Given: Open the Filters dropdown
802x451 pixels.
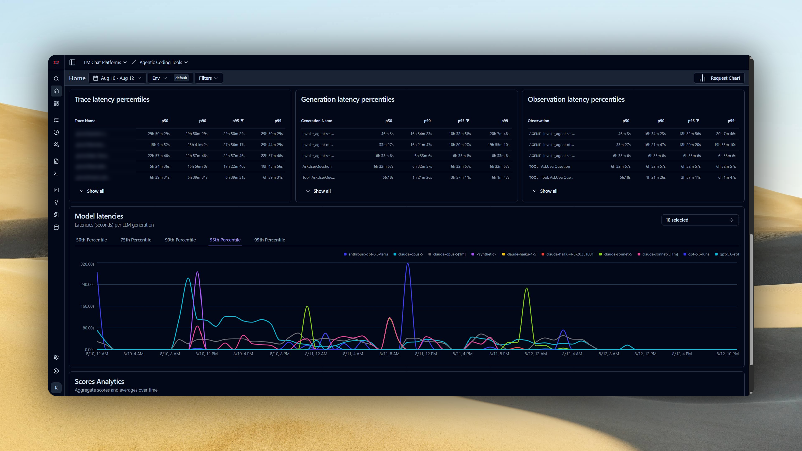Looking at the screenshot, I should 209,78.
